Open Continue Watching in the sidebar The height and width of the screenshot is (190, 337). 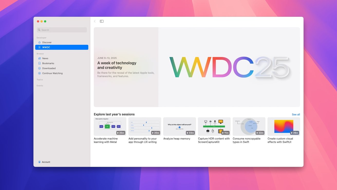[62, 73]
